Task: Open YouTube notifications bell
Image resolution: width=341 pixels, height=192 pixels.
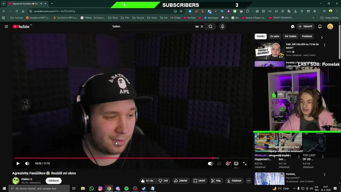Action: click(320, 26)
